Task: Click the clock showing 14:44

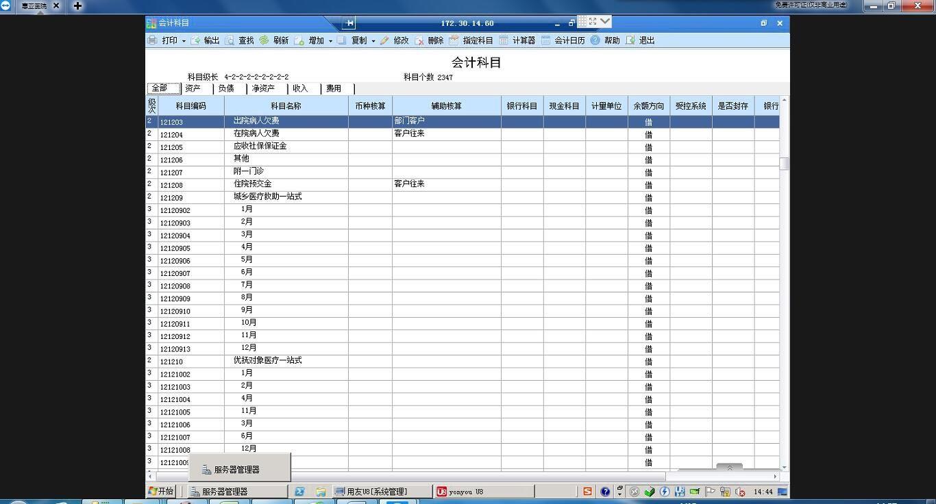Action: click(x=763, y=492)
